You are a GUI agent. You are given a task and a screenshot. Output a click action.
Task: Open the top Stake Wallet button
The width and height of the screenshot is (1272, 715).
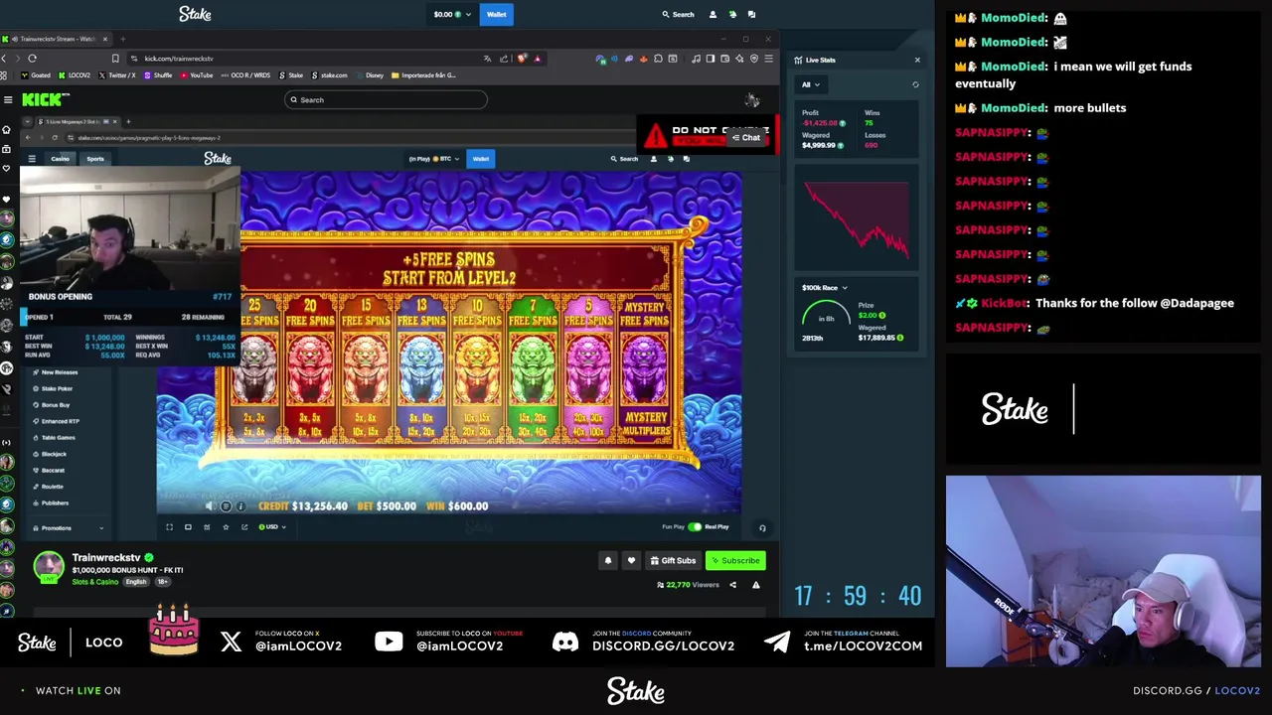click(496, 14)
